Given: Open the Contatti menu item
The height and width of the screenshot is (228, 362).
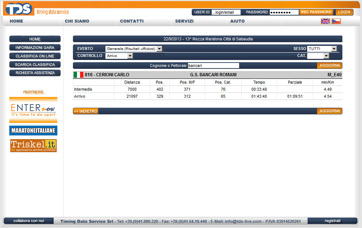Looking at the screenshot, I should coord(132,21).
